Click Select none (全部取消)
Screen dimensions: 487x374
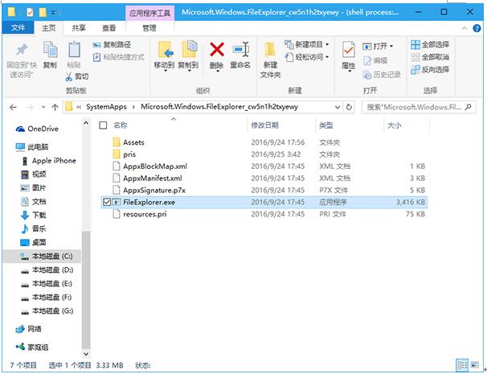point(430,57)
